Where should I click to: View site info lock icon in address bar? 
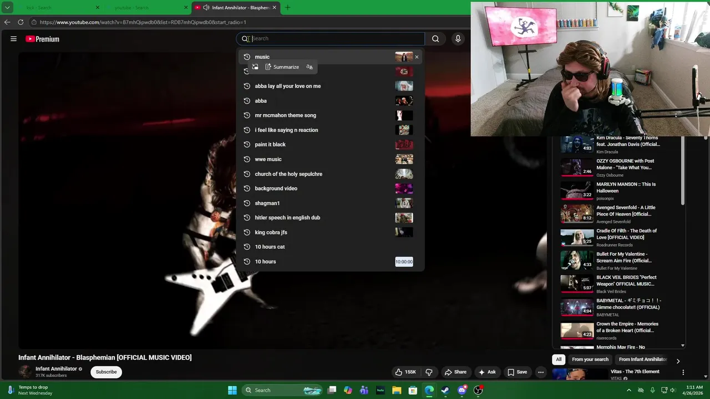34,22
